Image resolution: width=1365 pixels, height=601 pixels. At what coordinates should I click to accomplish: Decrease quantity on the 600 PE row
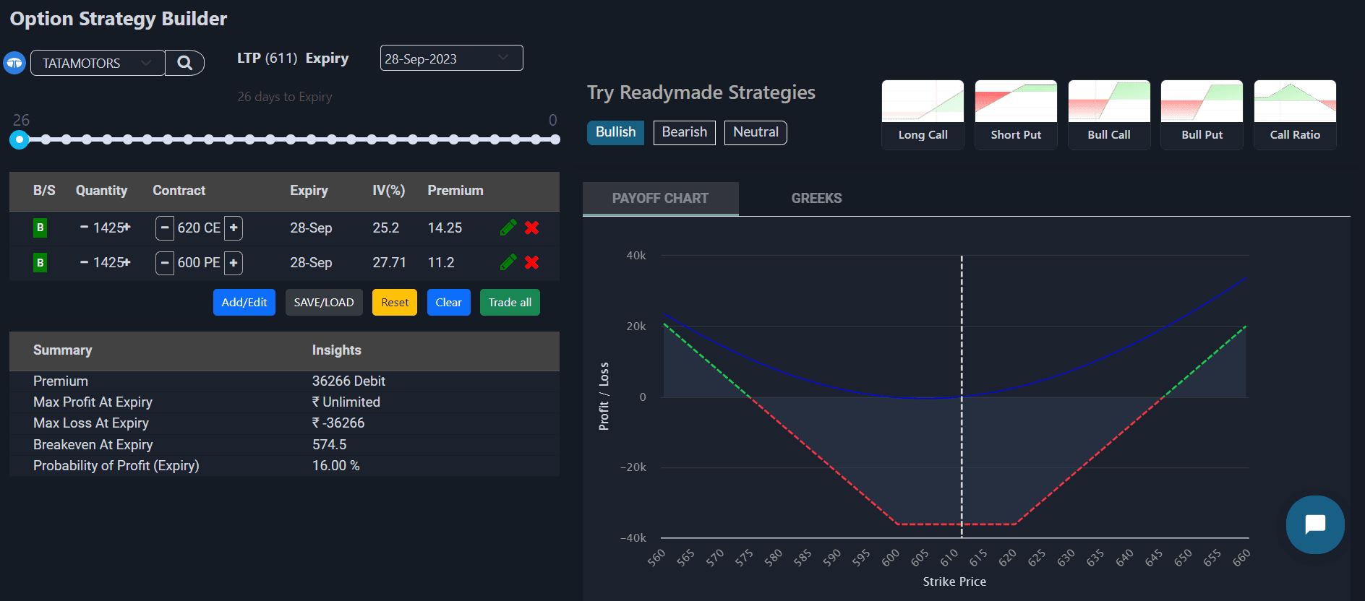click(x=85, y=261)
